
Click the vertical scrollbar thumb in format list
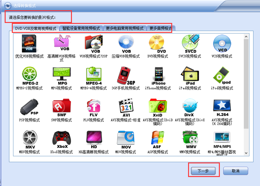(x=246, y=84)
